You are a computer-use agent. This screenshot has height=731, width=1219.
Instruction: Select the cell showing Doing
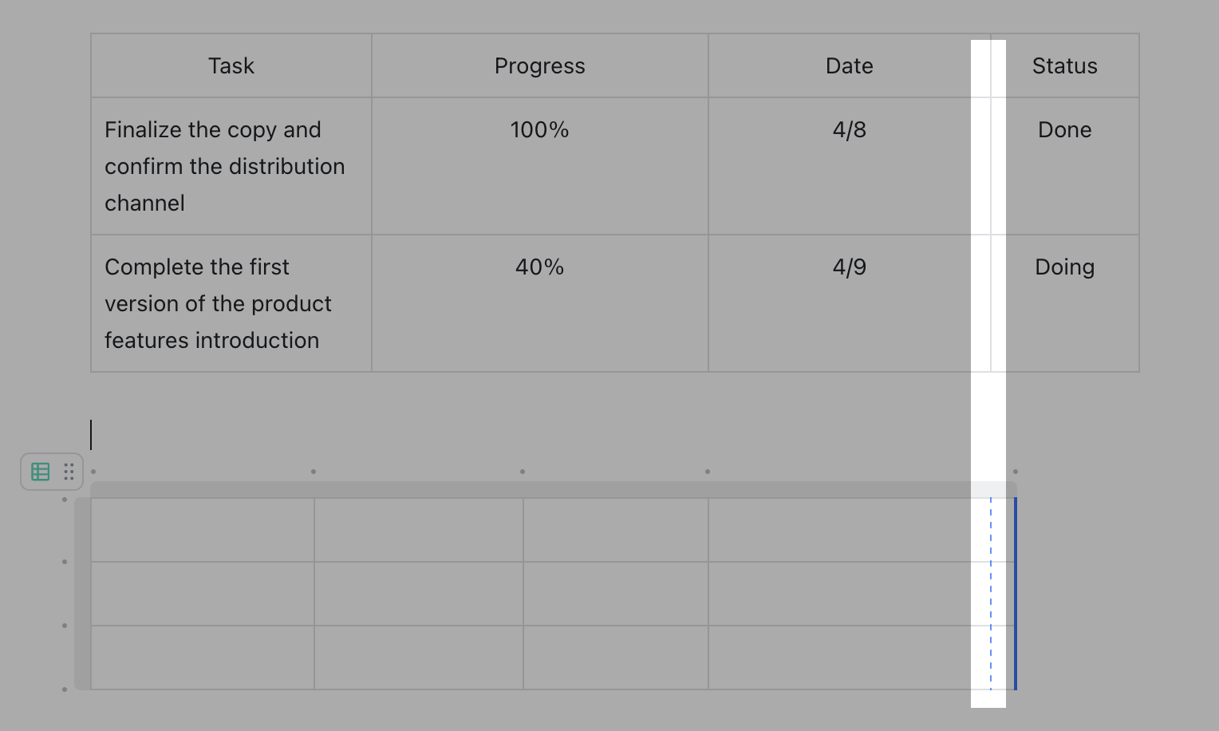pos(1064,267)
